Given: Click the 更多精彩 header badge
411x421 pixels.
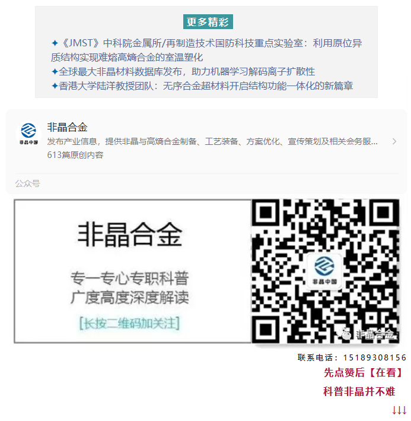Looking at the screenshot, I should [x=208, y=22].
